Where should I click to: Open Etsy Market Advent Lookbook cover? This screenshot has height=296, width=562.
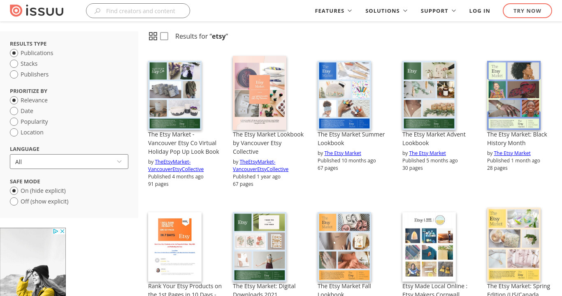coord(429,95)
